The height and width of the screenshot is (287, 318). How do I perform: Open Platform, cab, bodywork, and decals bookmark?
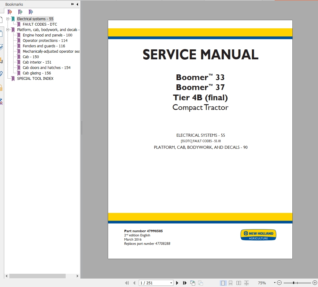click(48, 30)
